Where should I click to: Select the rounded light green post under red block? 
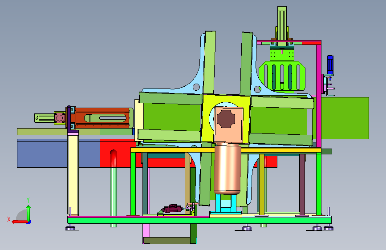pyautogui.click(x=114, y=188)
